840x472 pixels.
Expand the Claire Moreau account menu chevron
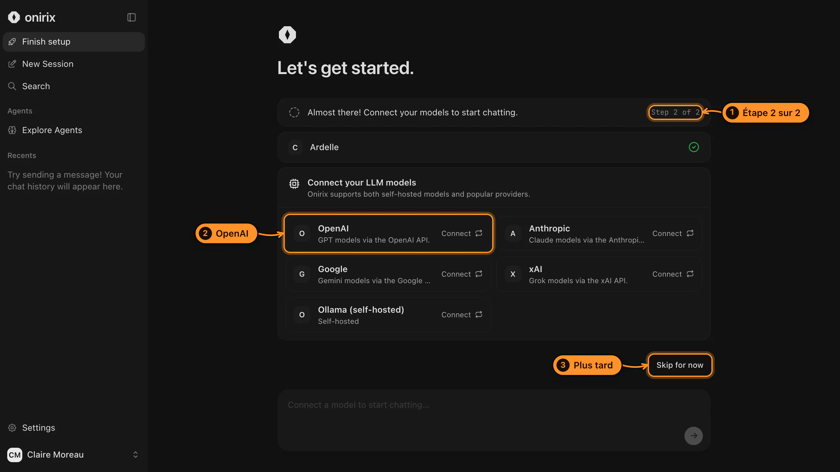point(135,455)
